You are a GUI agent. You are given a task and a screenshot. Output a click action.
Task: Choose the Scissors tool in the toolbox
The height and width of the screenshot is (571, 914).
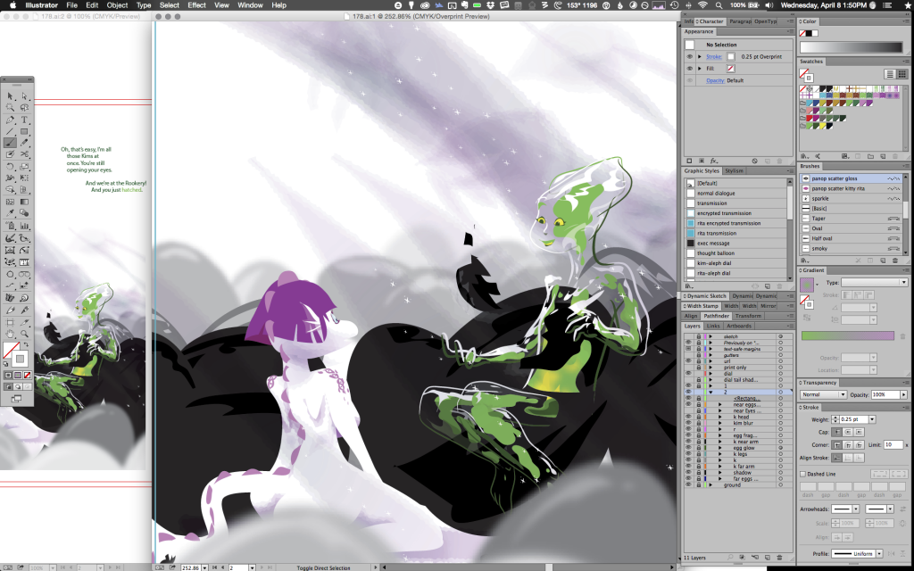point(25,154)
